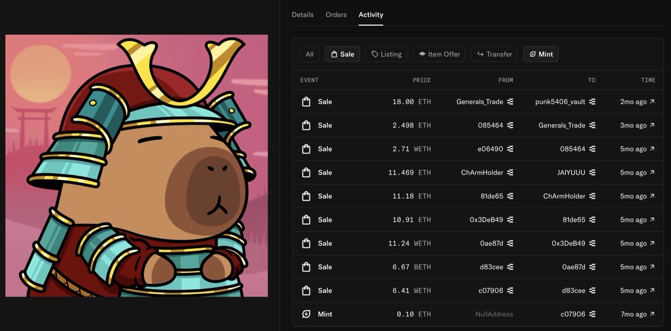This screenshot has height=331, width=671.
Task: Open sender 0x3DeB49 in 10.91 ETH row
Action: pos(486,220)
